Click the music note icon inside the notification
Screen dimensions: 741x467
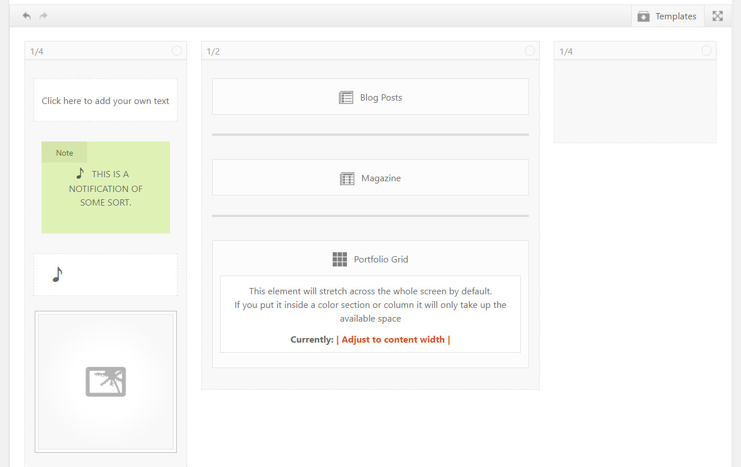(x=80, y=173)
